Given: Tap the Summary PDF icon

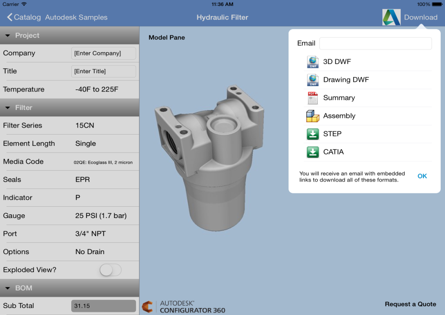Looking at the screenshot, I should (313, 98).
